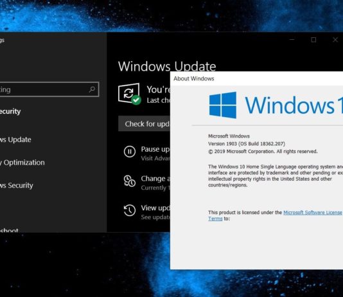This screenshot has width=343, height=297.
Task: Select Windows Update in the sidebar
Action: 15,139
